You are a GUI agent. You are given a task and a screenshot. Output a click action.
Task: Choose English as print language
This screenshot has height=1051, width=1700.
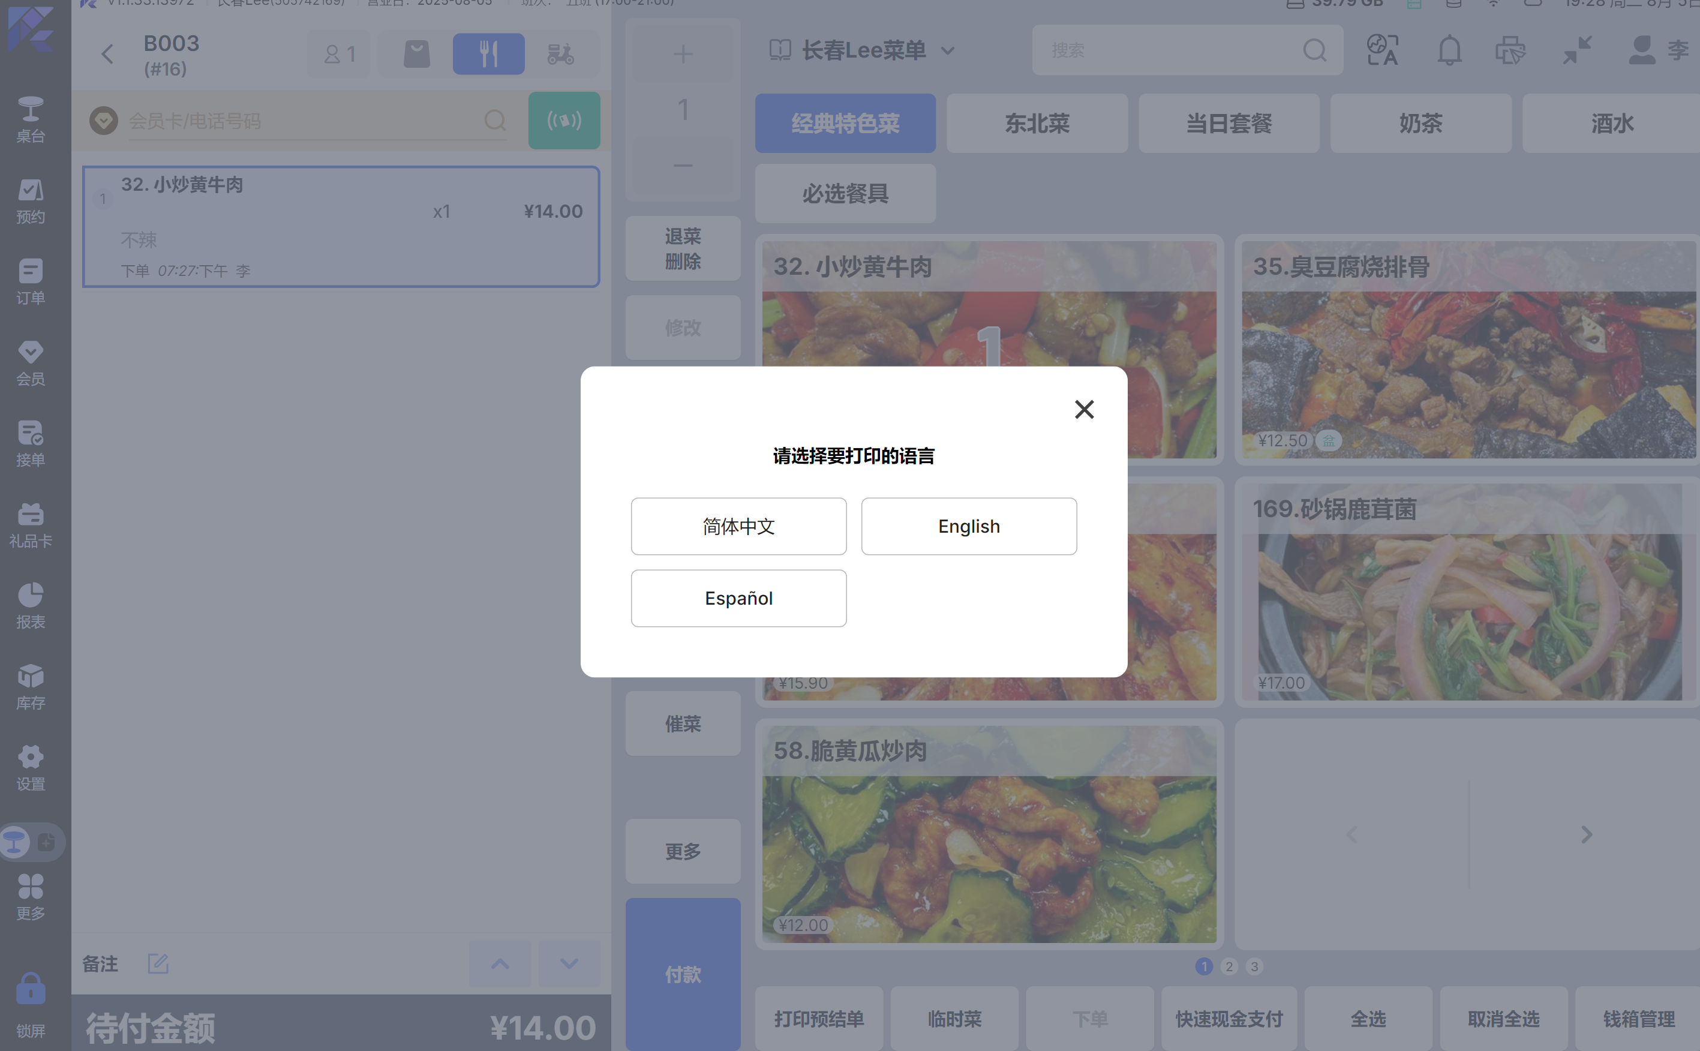point(969,526)
